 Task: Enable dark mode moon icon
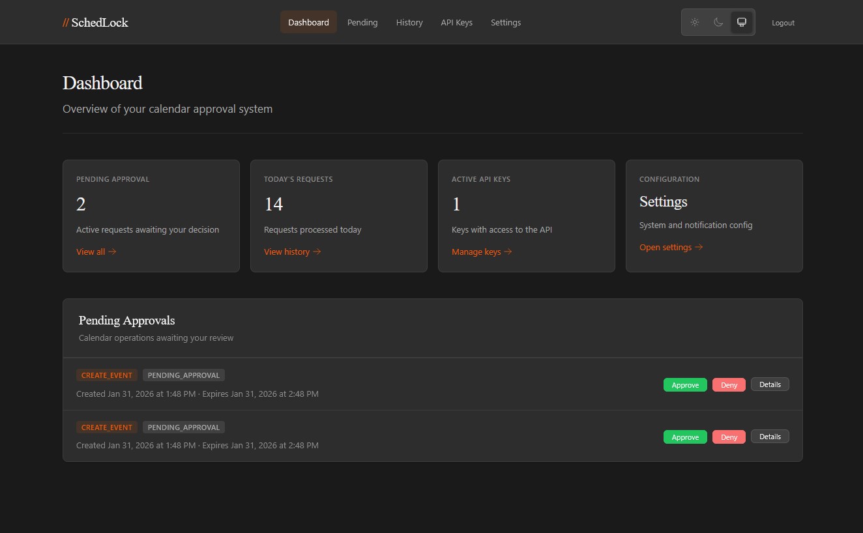click(718, 22)
